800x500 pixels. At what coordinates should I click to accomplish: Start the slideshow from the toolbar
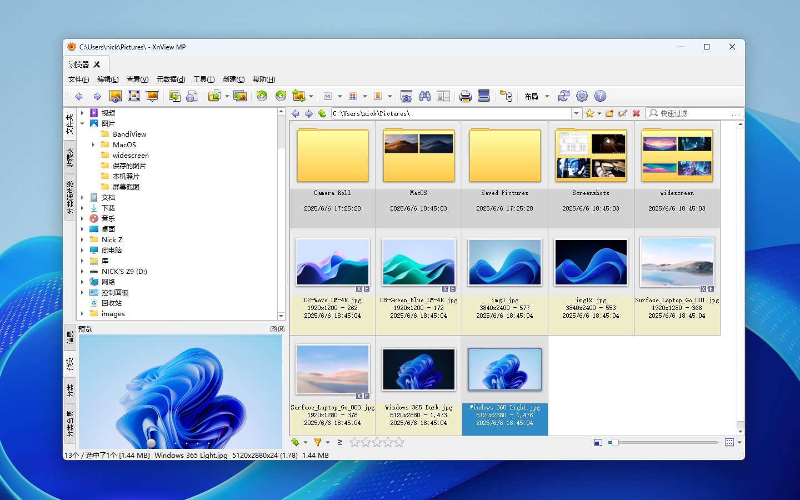point(152,96)
